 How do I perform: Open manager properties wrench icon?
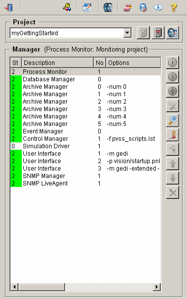tap(173, 106)
